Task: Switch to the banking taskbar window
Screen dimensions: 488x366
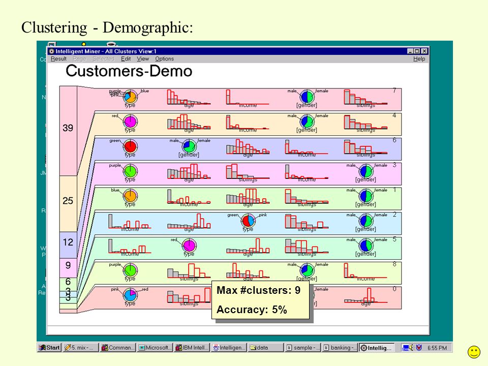Action: 340,348
